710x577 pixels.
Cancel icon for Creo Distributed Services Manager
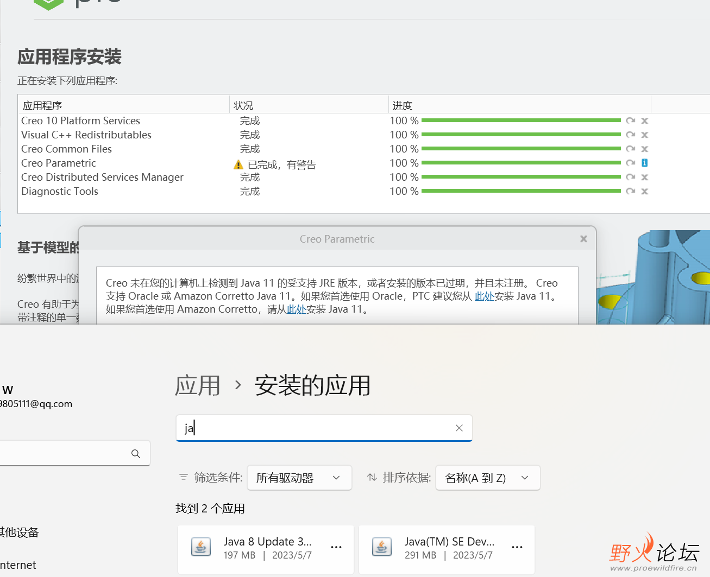point(645,177)
